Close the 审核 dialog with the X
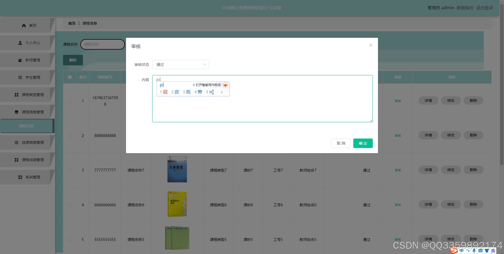The image size is (504, 254). 371,45
